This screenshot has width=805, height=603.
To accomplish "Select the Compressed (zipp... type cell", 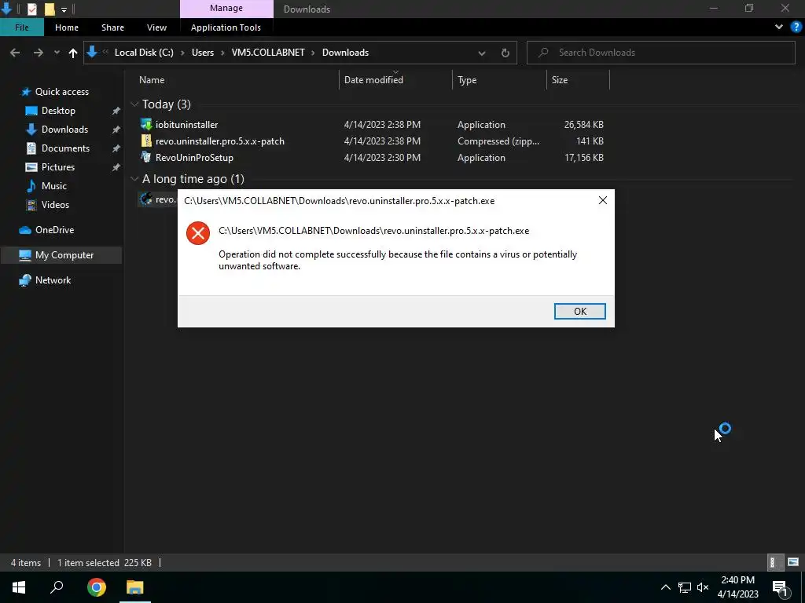I will tap(498, 141).
